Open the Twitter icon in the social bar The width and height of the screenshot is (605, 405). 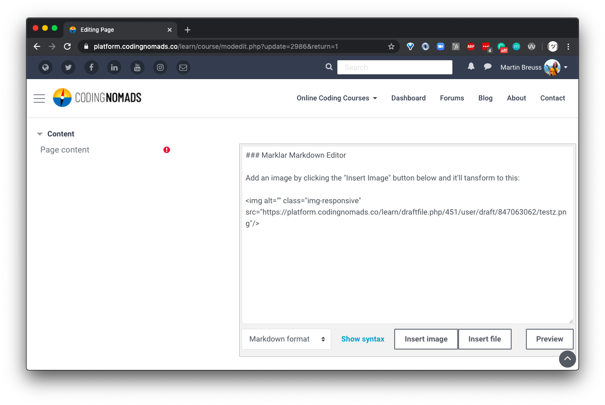[x=68, y=67]
